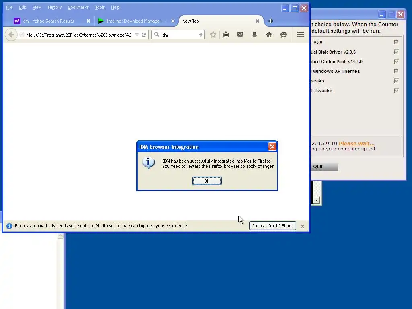Click the 'dard Codec Pack v11.4.0' label
This screenshot has height=309, width=412.
pyautogui.click(x=337, y=62)
